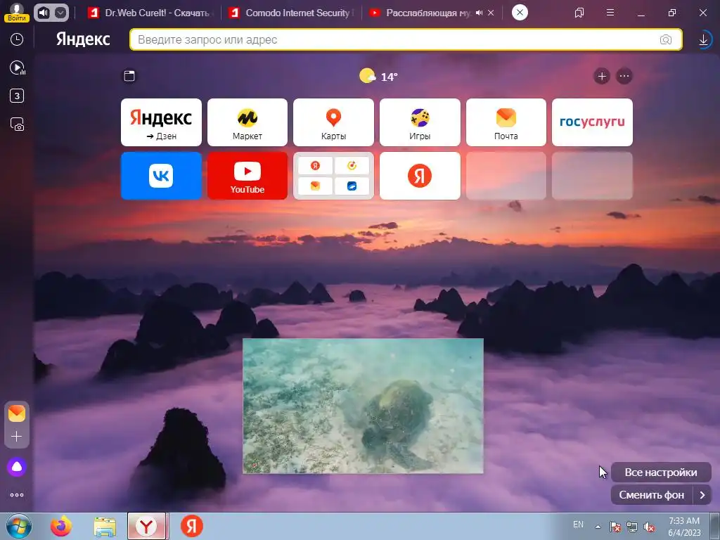Screen dimensions: 720x540
Task: Open the folder tile with four mini icons
Action: tap(334, 176)
